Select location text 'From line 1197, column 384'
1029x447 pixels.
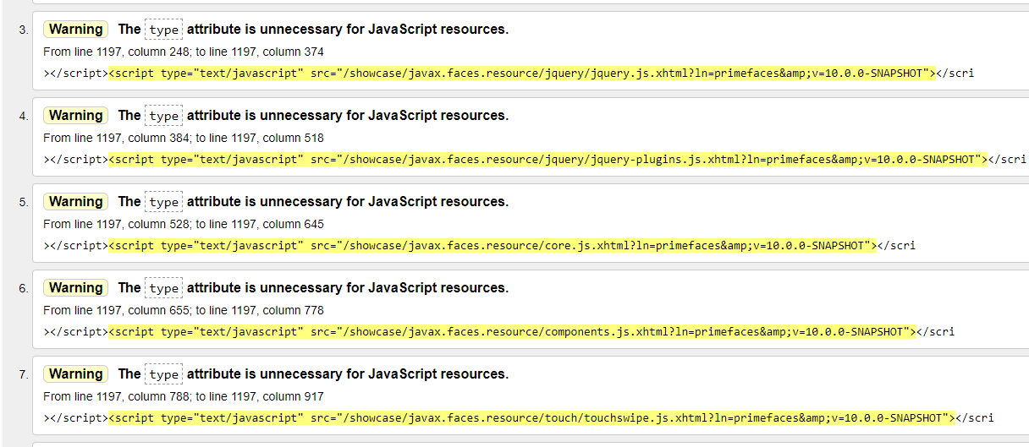[118, 138]
